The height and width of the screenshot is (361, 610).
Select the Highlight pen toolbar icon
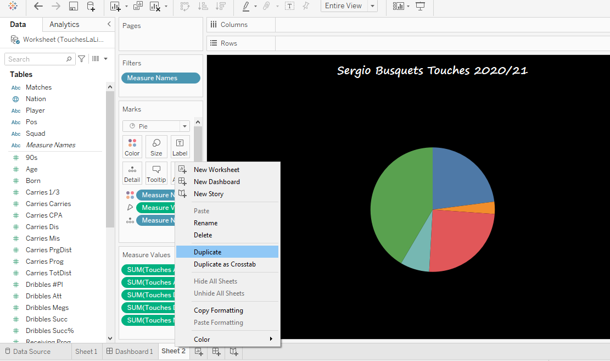[x=246, y=7]
